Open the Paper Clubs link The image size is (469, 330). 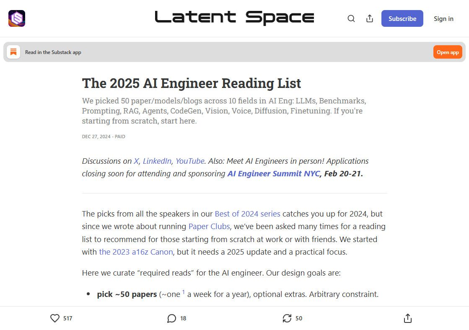(209, 226)
